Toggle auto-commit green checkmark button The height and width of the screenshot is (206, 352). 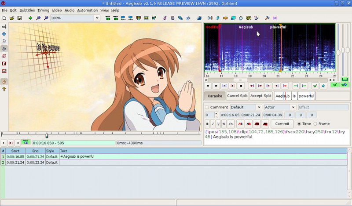335,85
